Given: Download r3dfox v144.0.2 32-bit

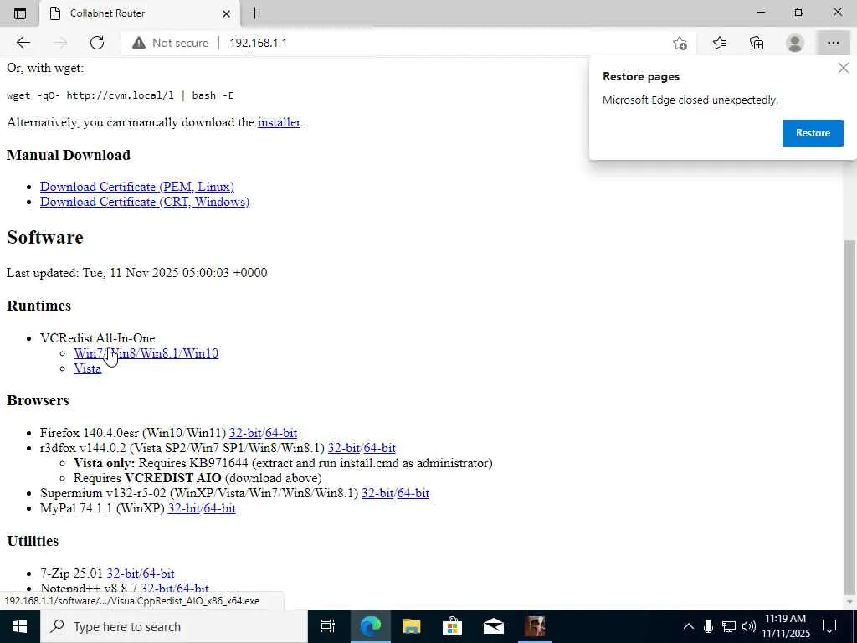Looking at the screenshot, I should [344, 448].
